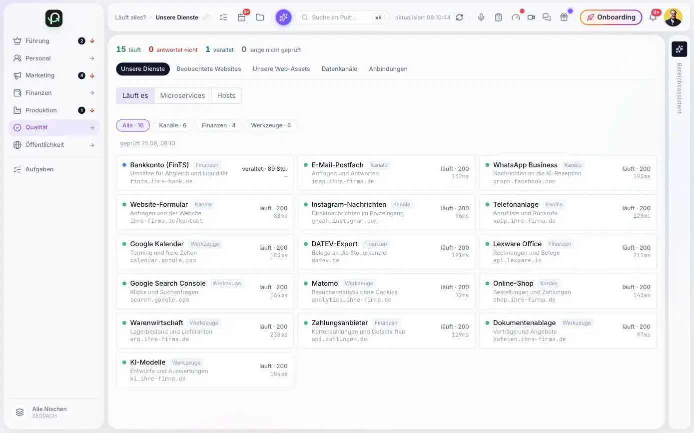The image size is (694, 433).
Task: Open the Bereichsassistent sparkle icon on right panel
Action: click(x=680, y=49)
